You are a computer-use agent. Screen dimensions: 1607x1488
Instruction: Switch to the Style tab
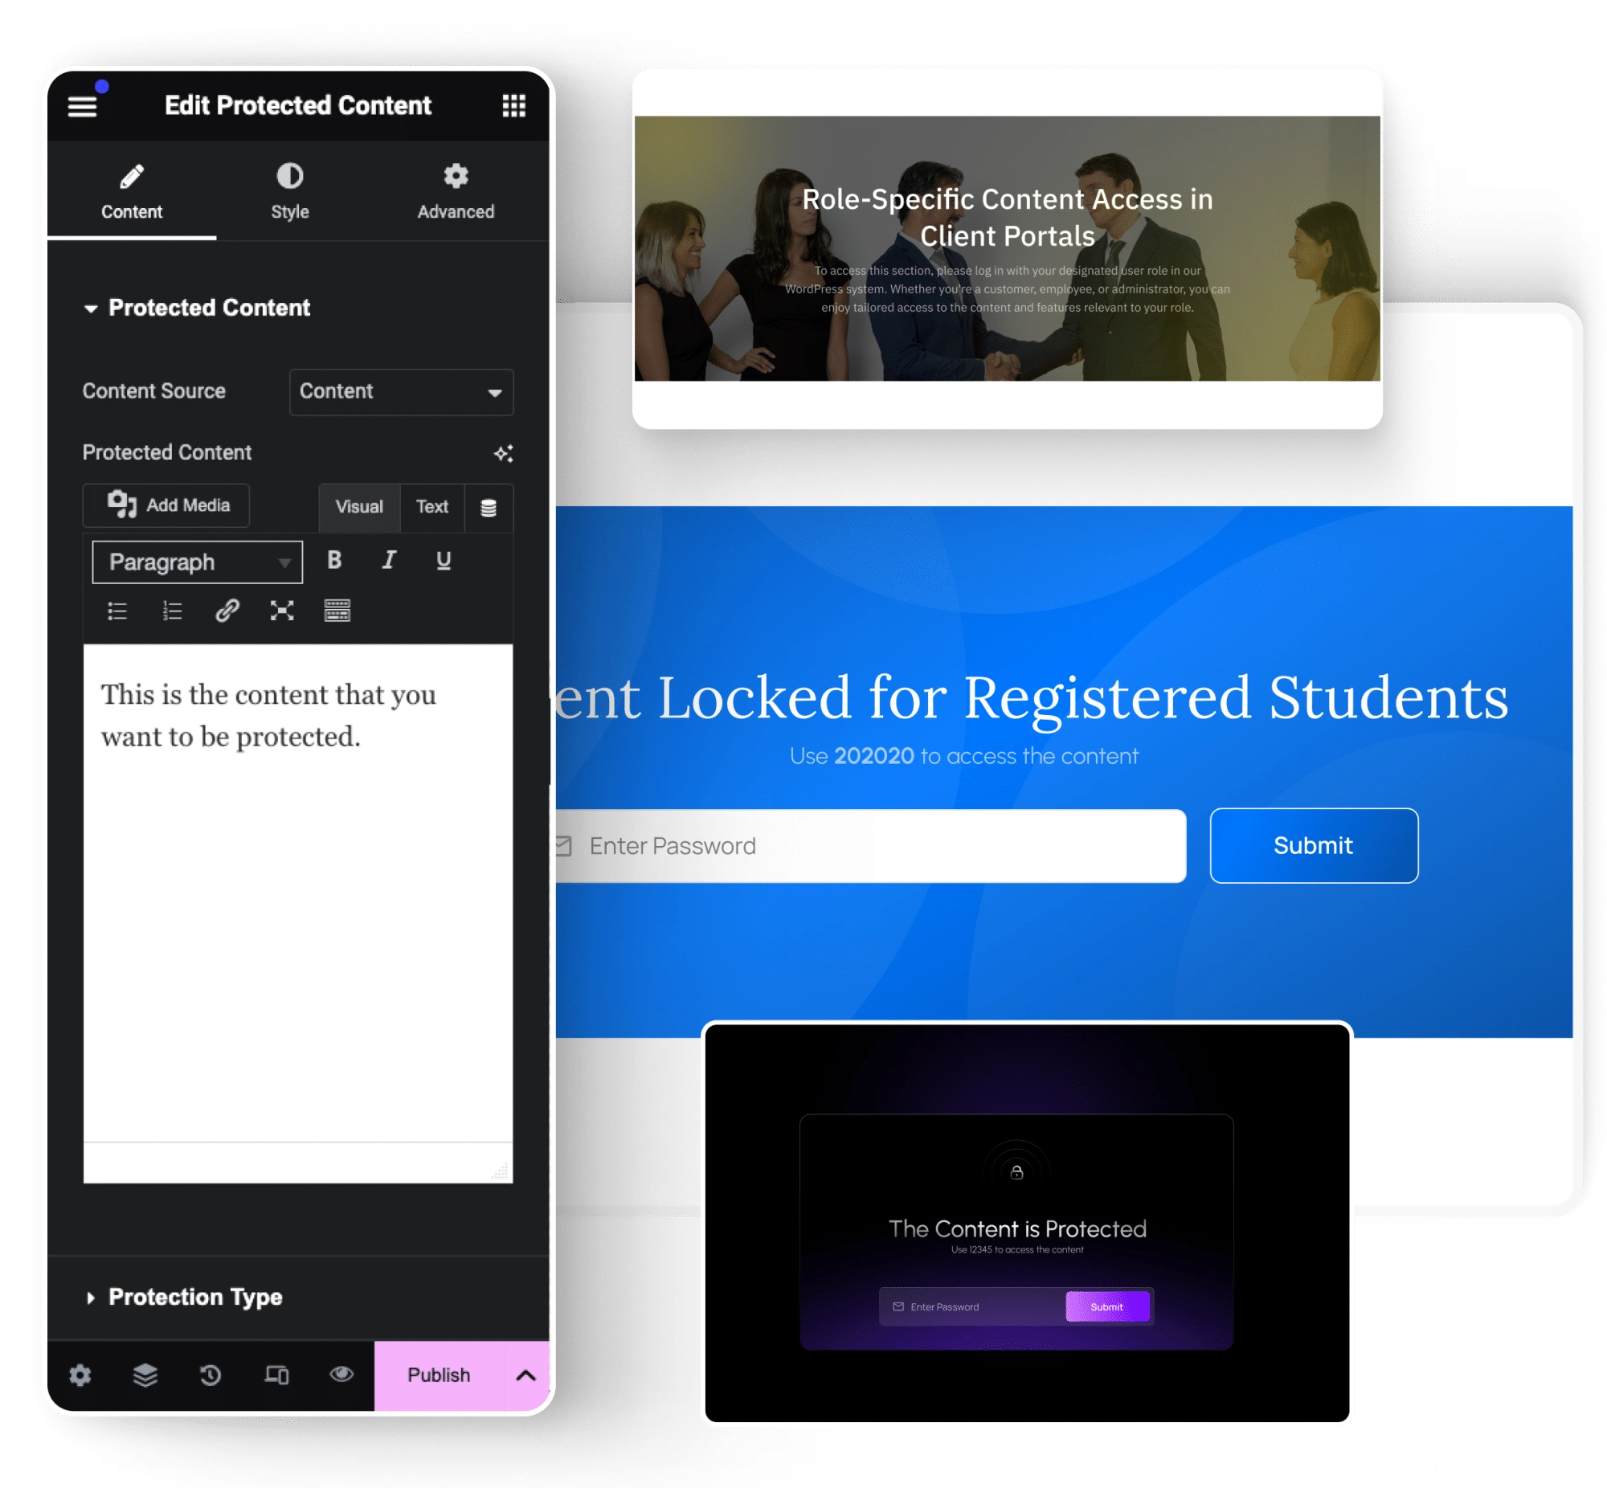point(290,192)
